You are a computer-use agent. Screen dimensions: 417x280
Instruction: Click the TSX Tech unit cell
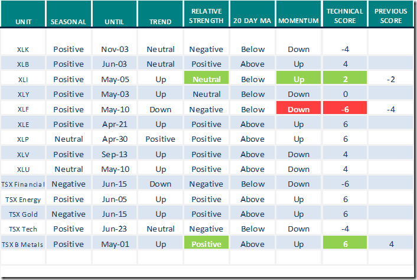(x=24, y=229)
